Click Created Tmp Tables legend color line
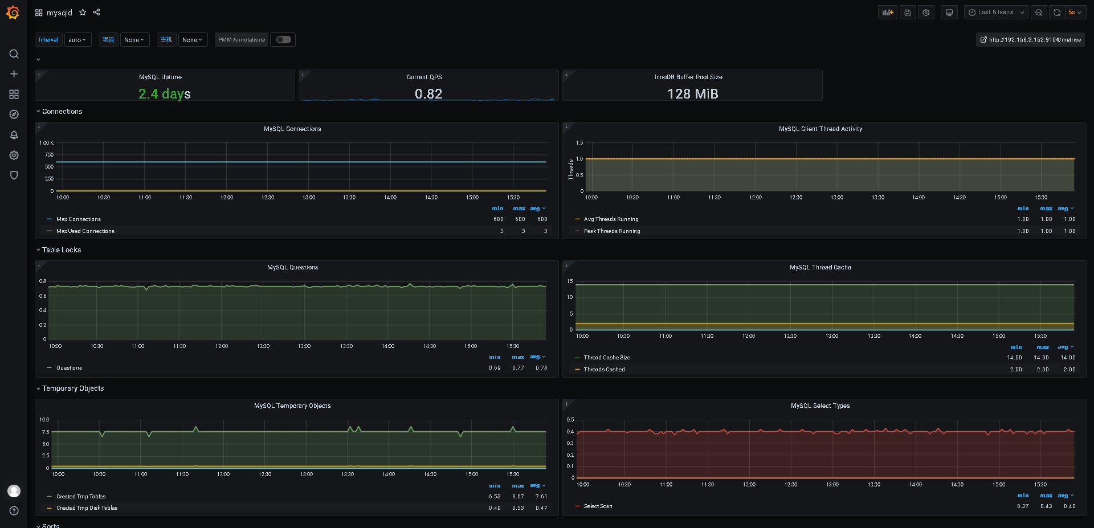Screen dimensions: 1094x528 coord(50,497)
